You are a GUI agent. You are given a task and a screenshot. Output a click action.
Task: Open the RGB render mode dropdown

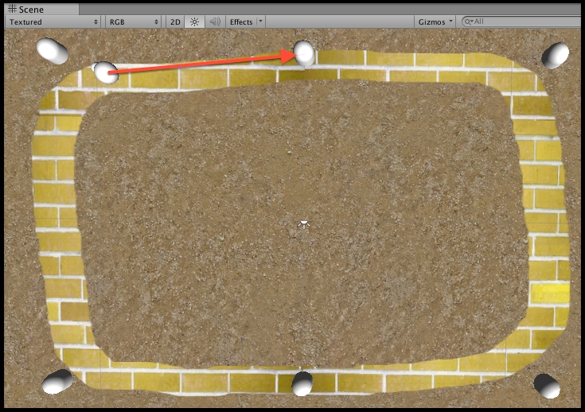tap(134, 22)
